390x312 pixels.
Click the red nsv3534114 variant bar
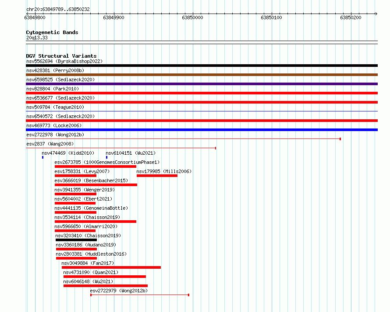pos(96,222)
